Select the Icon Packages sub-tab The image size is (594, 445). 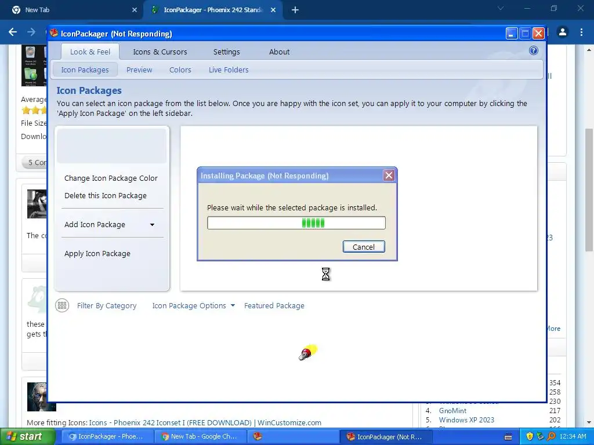pyautogui.click(x=85, y=70)
